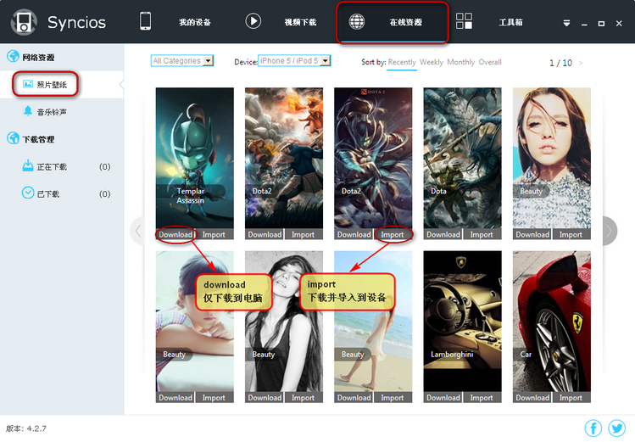Click the page indicator 1 / 10

[x=560, y=63]
